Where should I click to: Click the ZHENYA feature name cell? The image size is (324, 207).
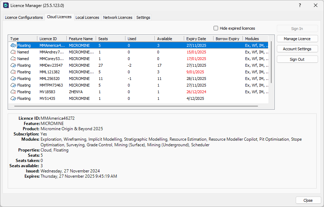click(76, 92)
